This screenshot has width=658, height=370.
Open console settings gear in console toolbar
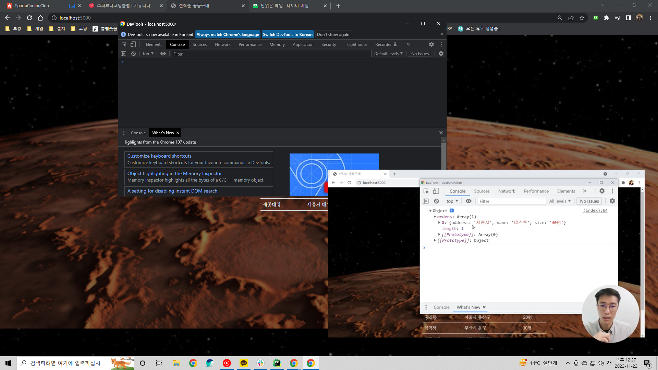point(441,54)
